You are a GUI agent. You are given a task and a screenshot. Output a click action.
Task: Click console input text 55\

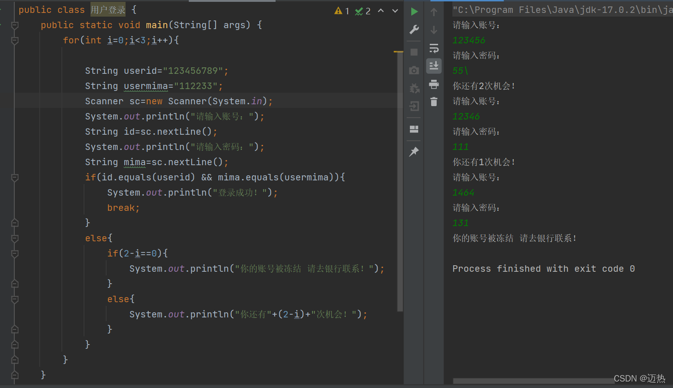point(461,71)
